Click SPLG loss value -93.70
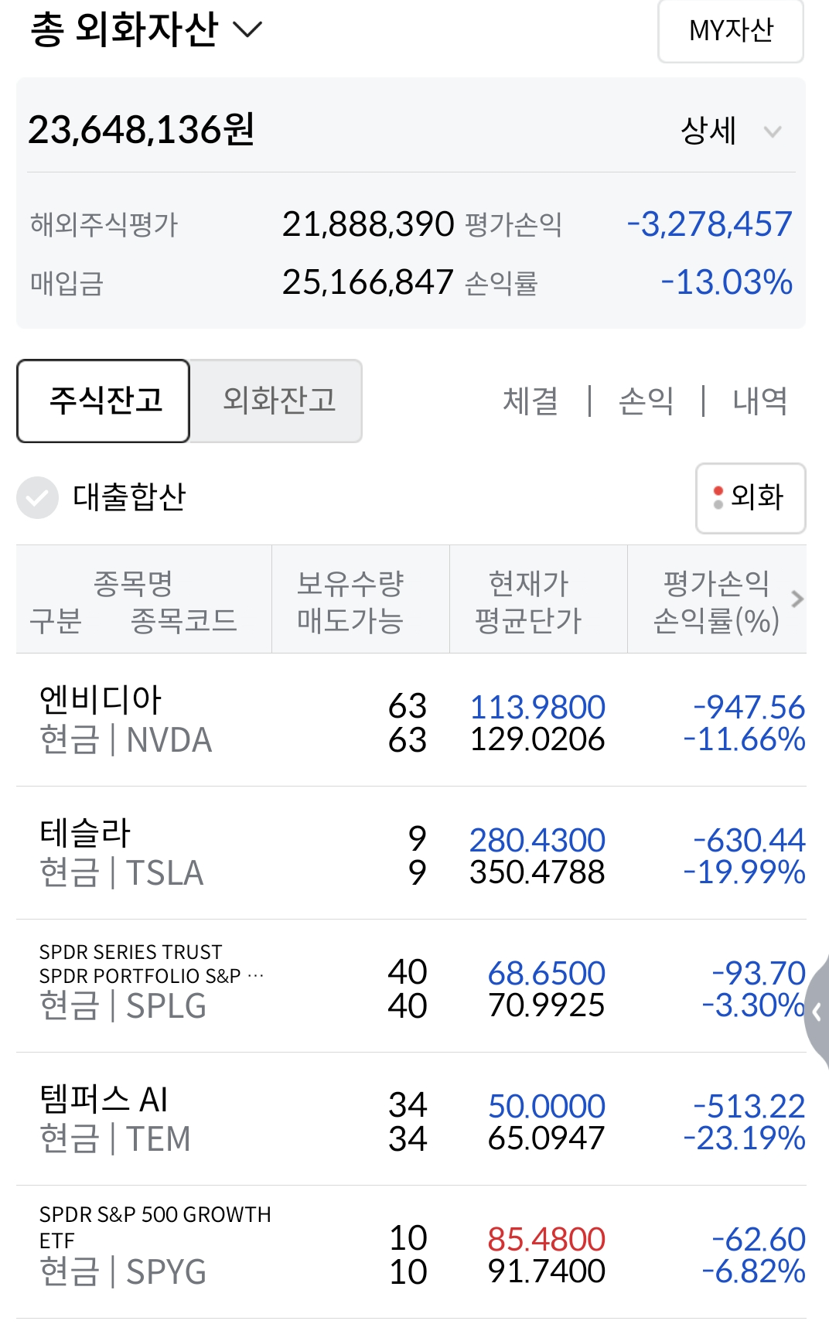Viewport: 829px width, 1331px height. 759,973
